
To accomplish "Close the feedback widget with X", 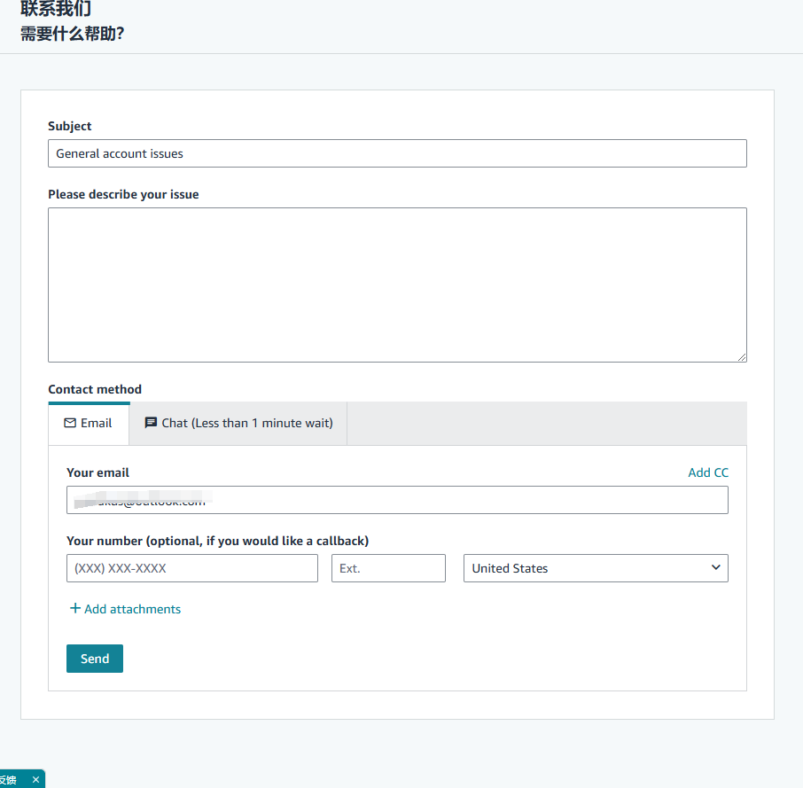I will [x=35, y=780].
